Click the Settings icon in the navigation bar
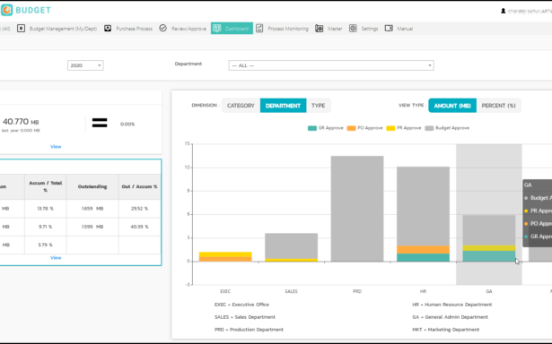Viewport: 552px width, 344px height. click(353, 29)
